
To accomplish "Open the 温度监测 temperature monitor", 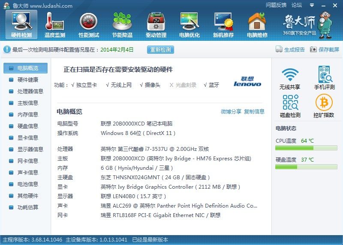I will tap(55, 24).
